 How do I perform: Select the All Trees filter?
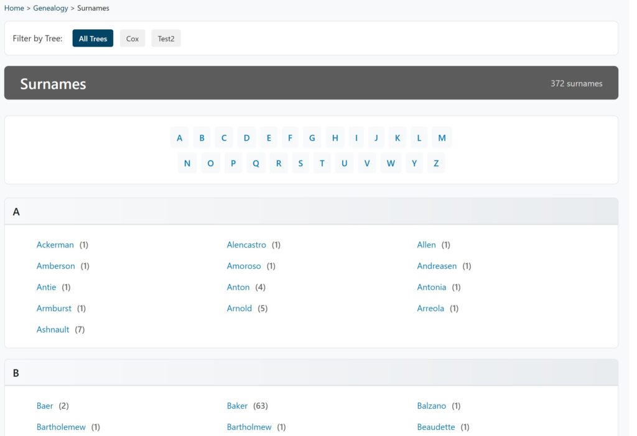[93, 39]
